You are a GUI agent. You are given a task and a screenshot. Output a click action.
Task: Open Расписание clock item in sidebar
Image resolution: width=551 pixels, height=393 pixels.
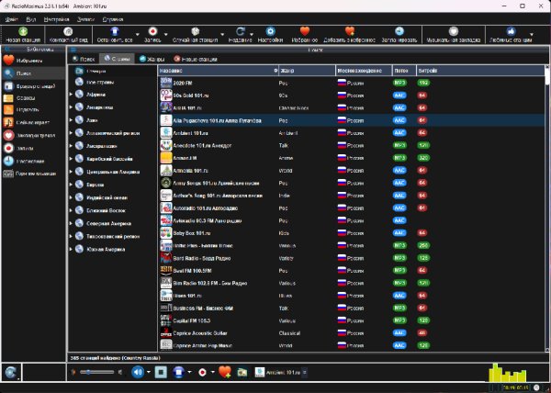[x=33, y=162]
